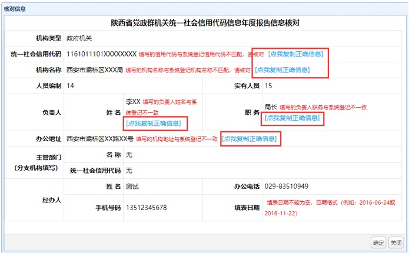The height and width of the screenshot is (253, 409).
Task: Click copy-correct-info link under 职务 局长
Action: 292,118
